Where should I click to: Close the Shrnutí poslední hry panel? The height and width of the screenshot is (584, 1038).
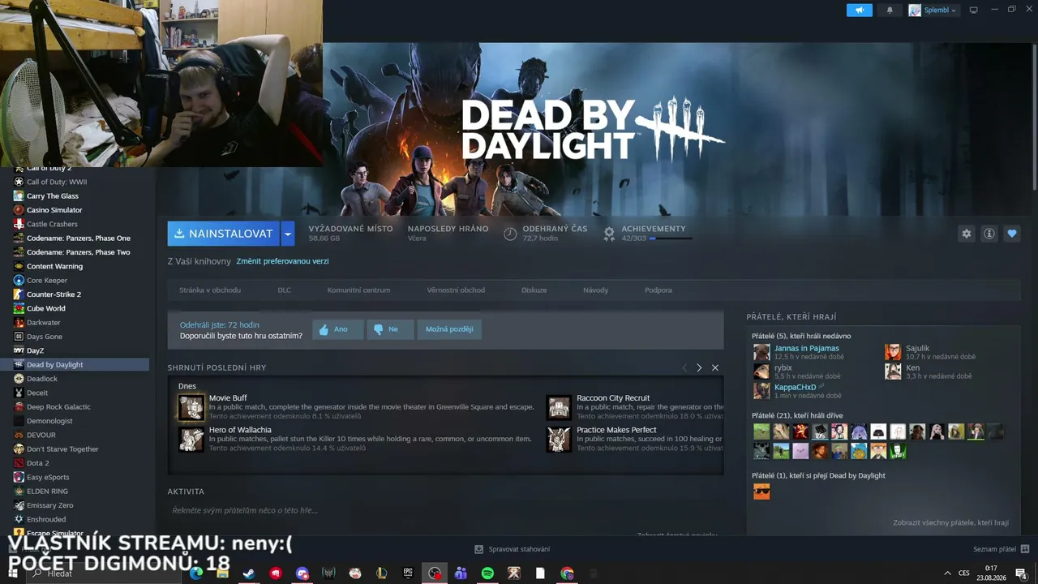pos(715,367)
